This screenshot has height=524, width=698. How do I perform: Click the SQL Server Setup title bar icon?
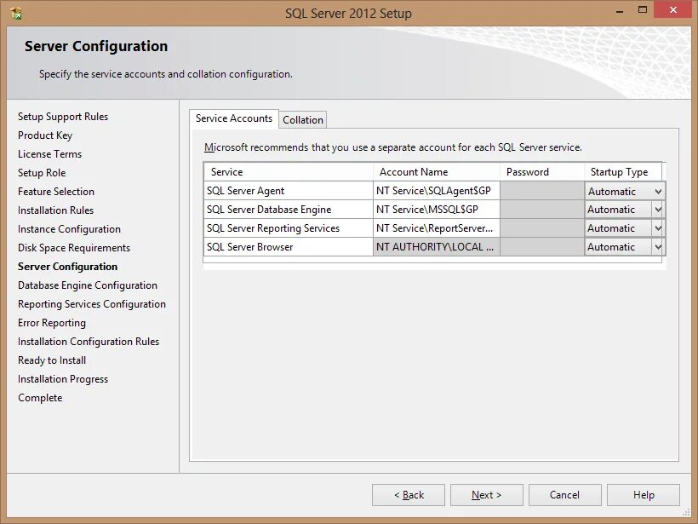16,14
